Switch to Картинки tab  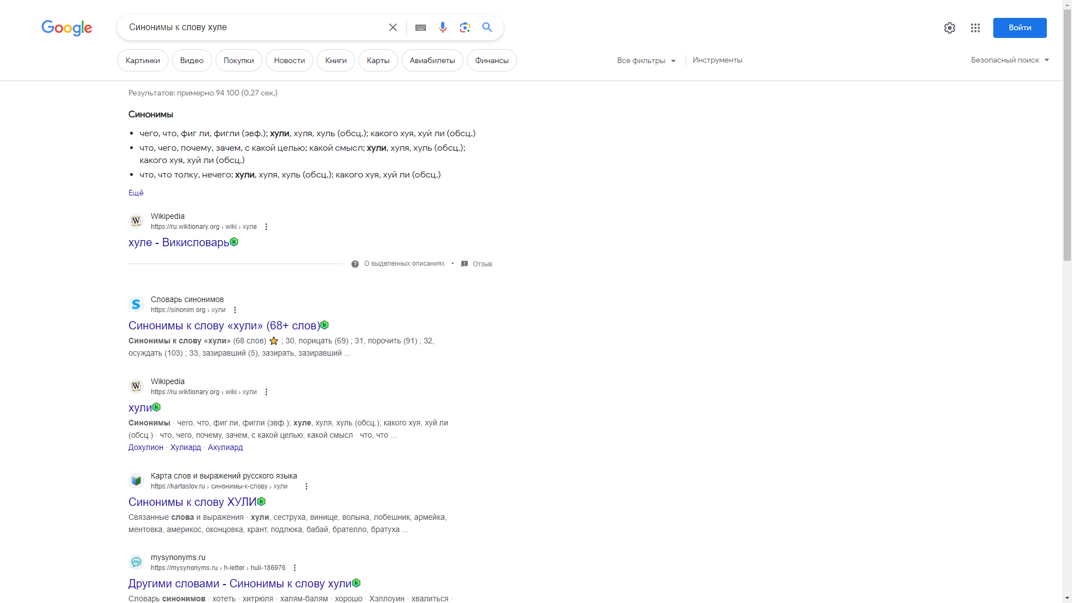pos(142,60)
